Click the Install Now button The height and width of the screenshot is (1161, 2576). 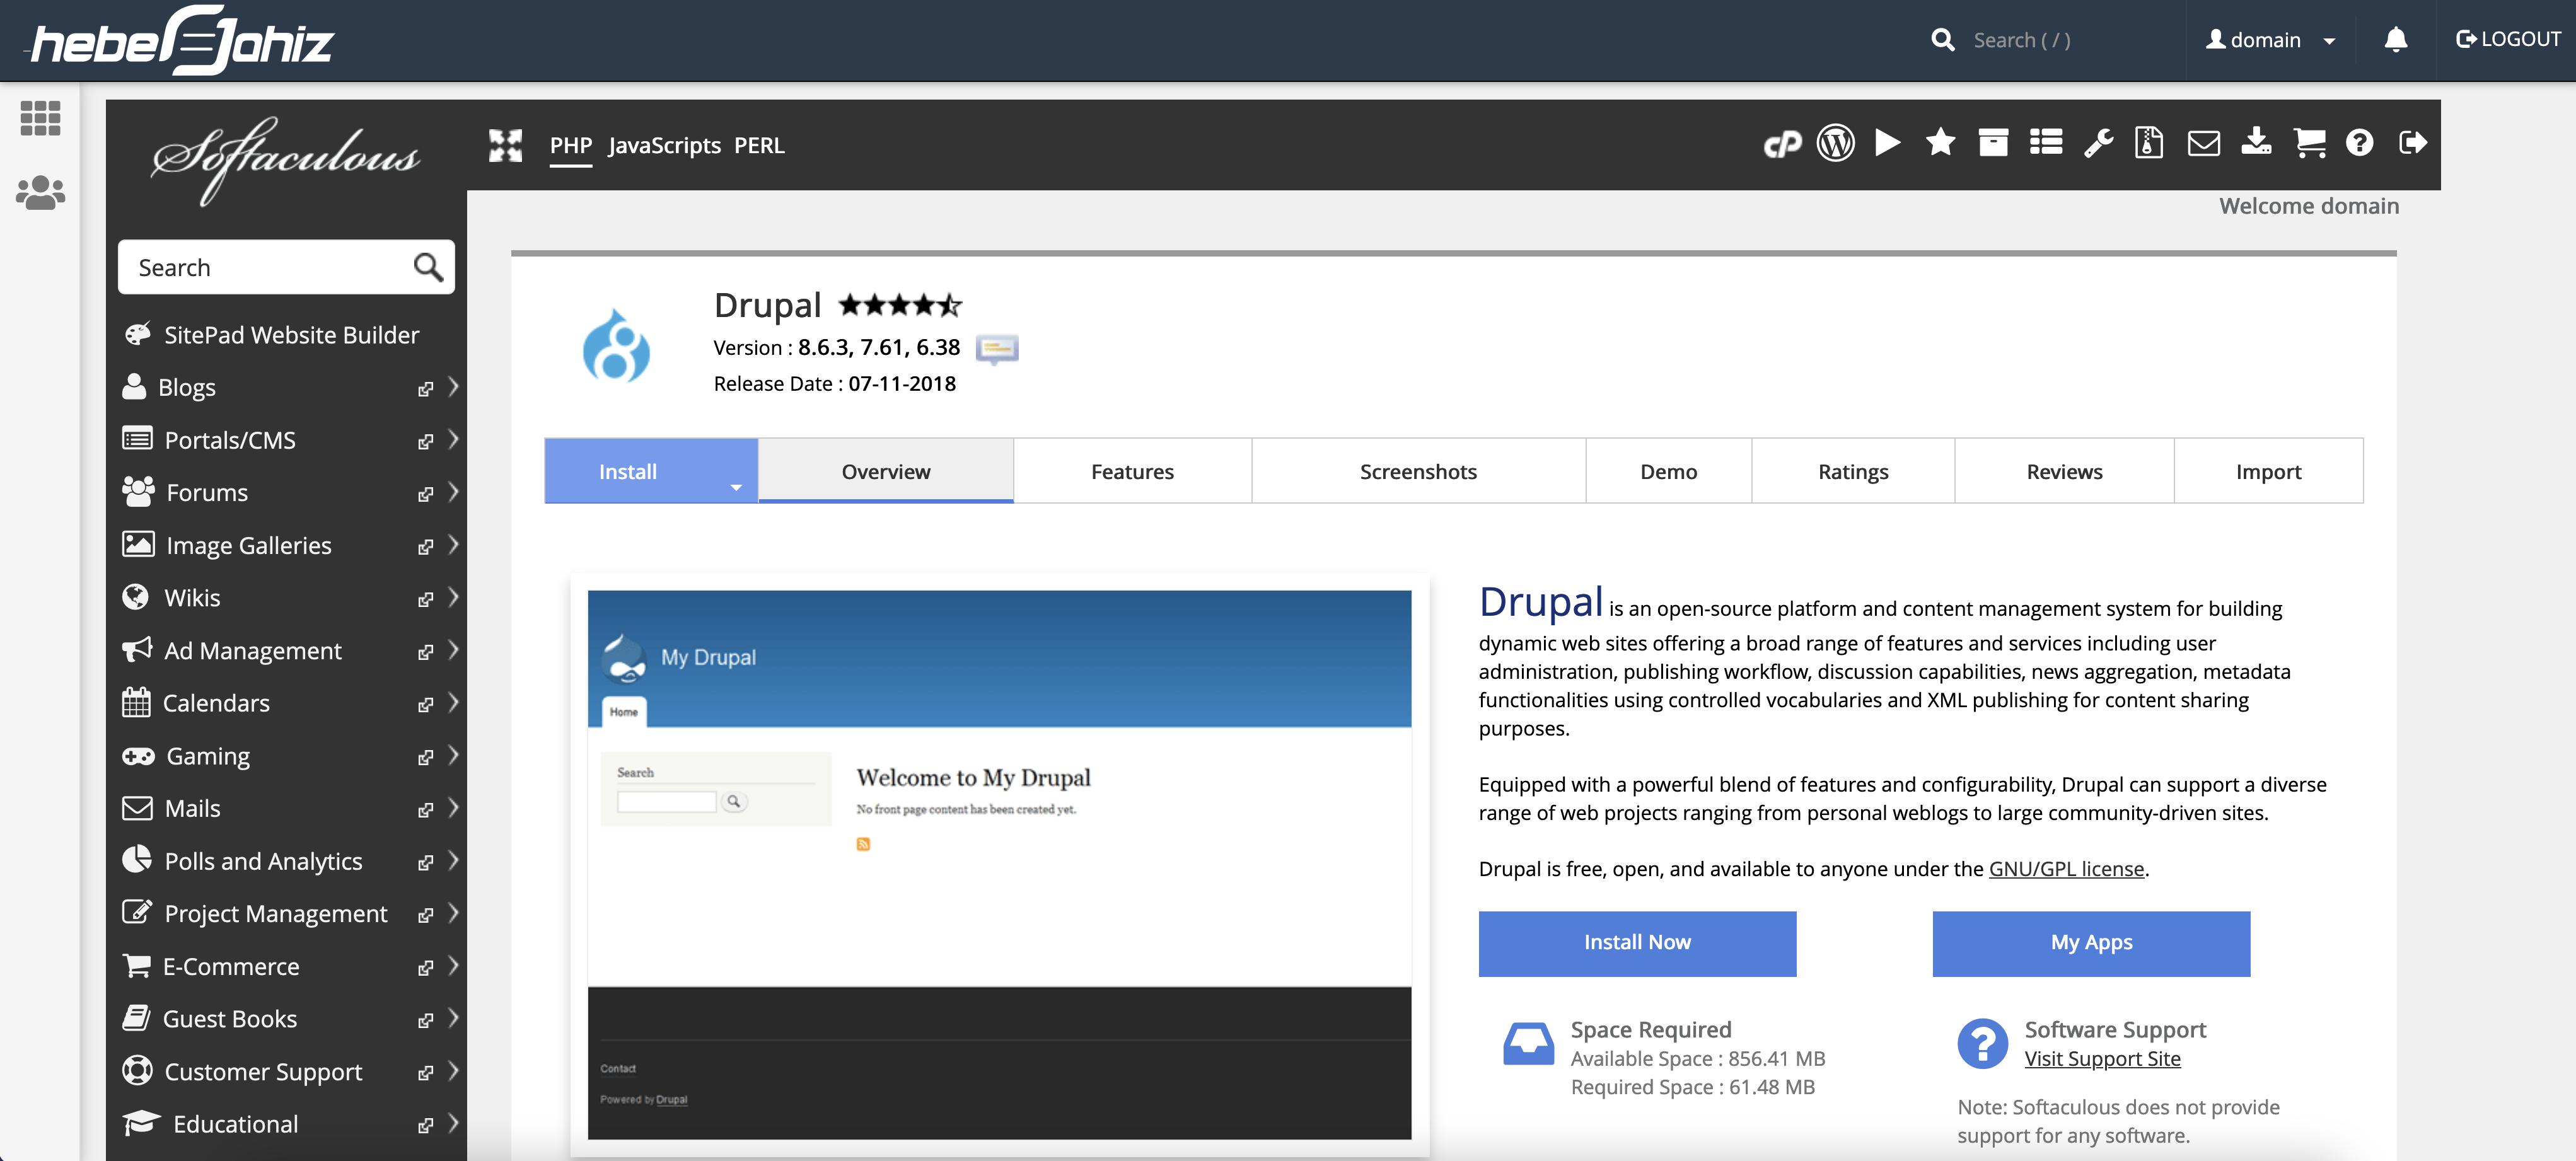[x=1637, y=942]
